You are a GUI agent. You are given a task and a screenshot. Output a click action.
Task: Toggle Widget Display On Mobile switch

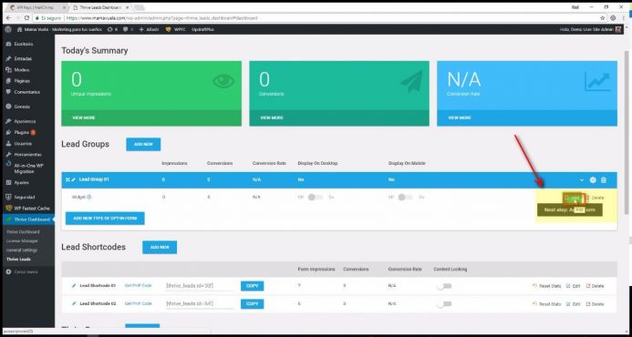pyautogui.click(x=406, y=198)
